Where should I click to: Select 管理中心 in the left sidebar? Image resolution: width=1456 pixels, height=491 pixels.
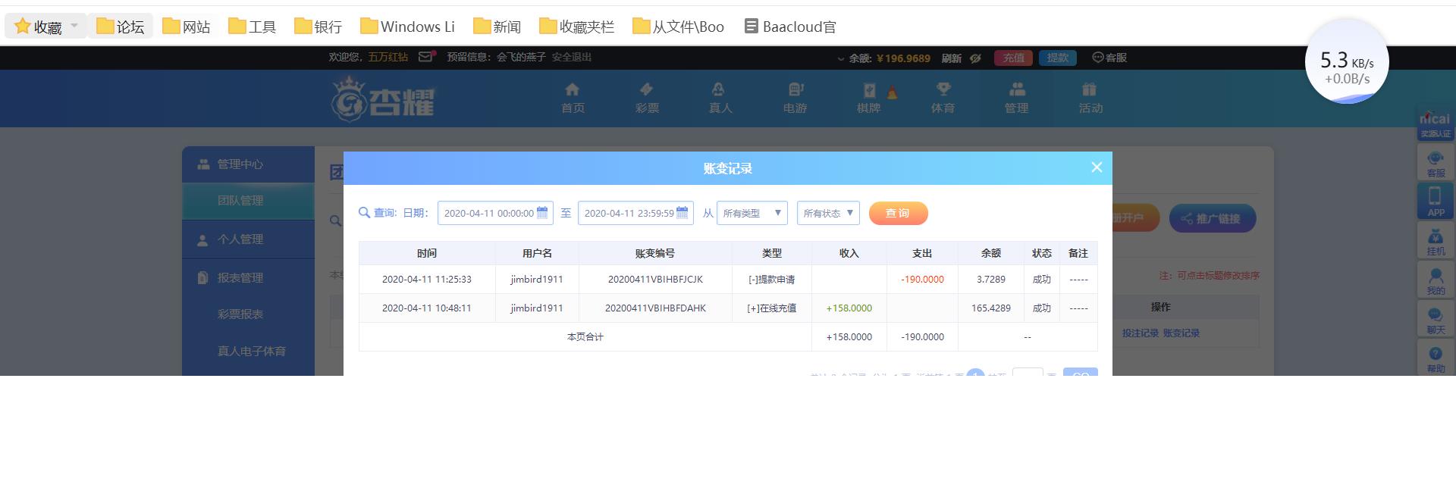(x=248, y=164)
